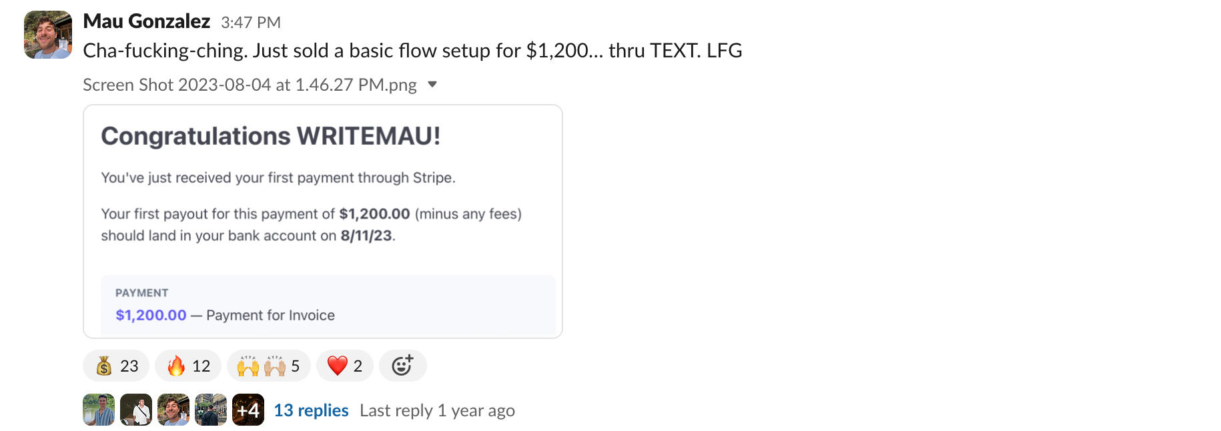Open the Stripe payment screenshot preview
The height and width of the screenshot is (431, 1221).
coord(323,222)
